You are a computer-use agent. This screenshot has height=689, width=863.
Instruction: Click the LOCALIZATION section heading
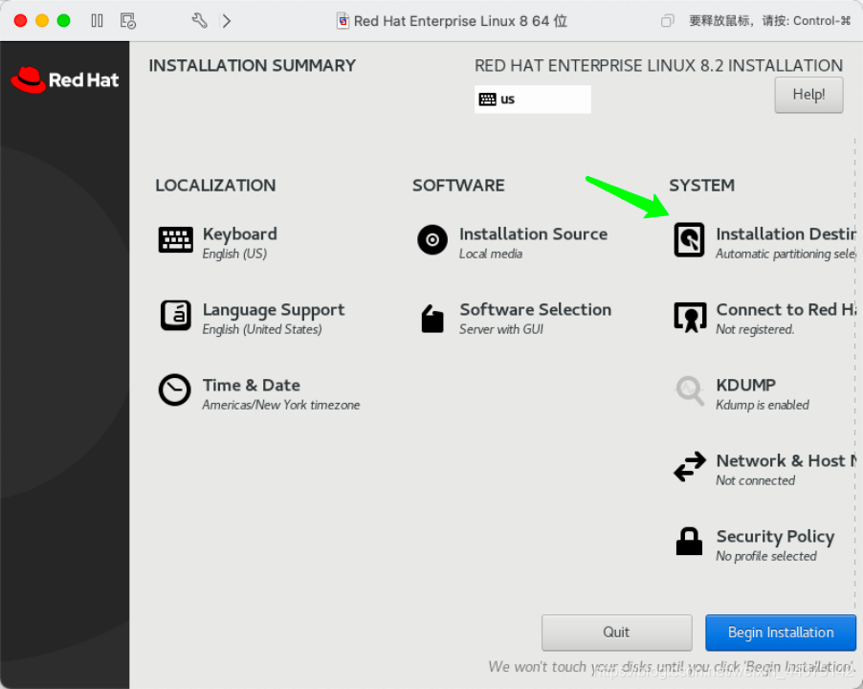[x=216, y=186]
